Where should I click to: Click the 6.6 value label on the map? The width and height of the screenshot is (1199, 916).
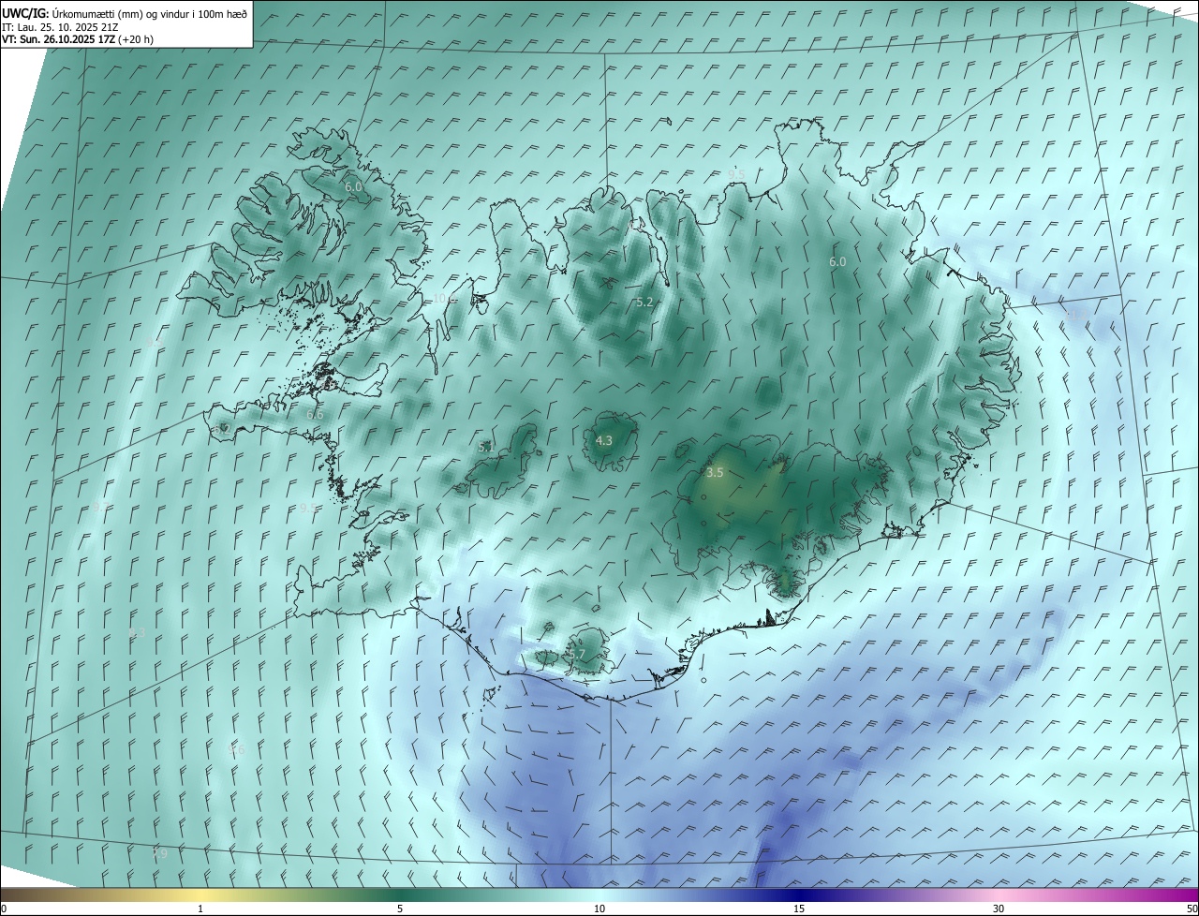click(x=315, y=414)
